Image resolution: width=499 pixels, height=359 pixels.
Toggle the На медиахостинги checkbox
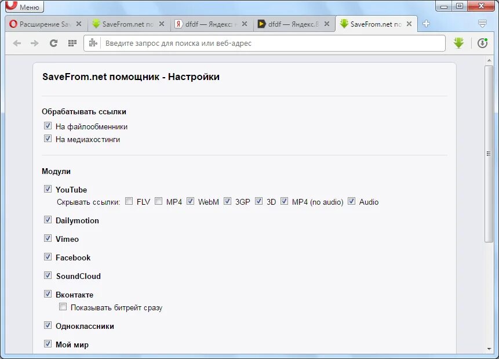(48, 139)
